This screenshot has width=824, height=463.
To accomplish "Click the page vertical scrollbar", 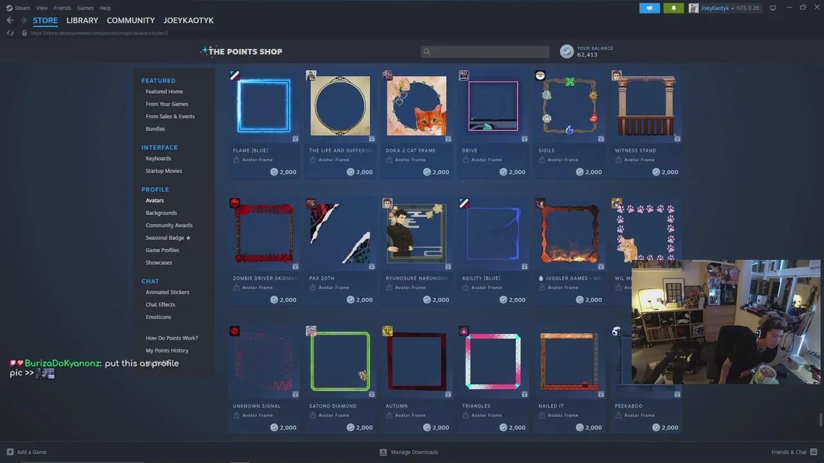I will pyautogui.click(x=821, y=420).
